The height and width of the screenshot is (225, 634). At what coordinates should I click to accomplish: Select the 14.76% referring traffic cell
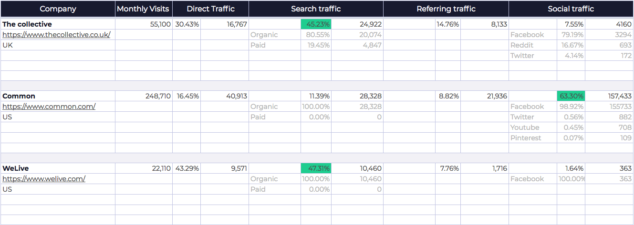pos(448,24)
